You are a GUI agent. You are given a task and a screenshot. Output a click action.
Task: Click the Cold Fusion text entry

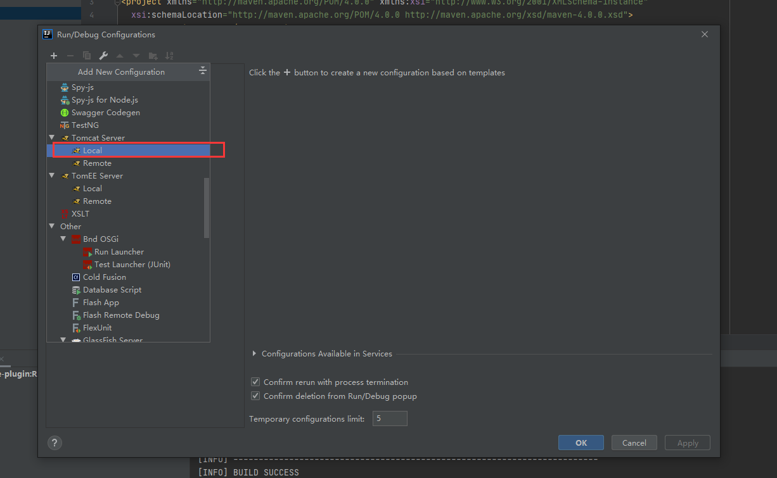coord(105,277)
